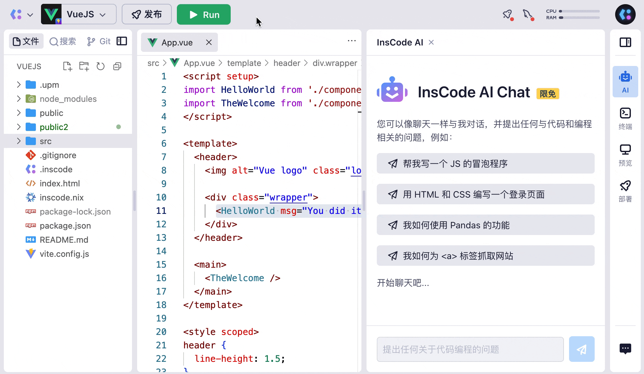Viewport: 644px width, 374px height.
Task: Choose the JS 冒泡程序 suggestion
Action: tap(485, 163)
